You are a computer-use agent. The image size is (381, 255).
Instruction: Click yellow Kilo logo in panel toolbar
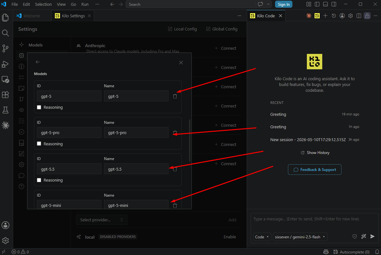pos(317,16)
